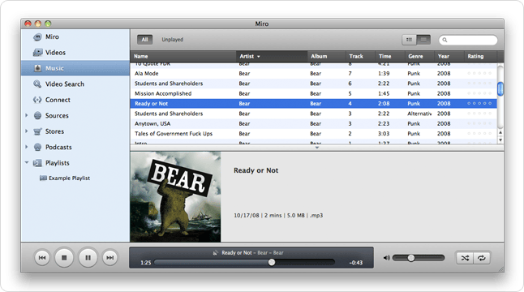The height and width of the screenshot is (292, 524).
Task: Switch to the standard list view
Action: (409, 40)
